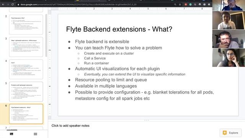This screenshot has height=138, width=245.
Task: Click bullet 'Flyte backend is extensible'
Action: pos(102,42)
